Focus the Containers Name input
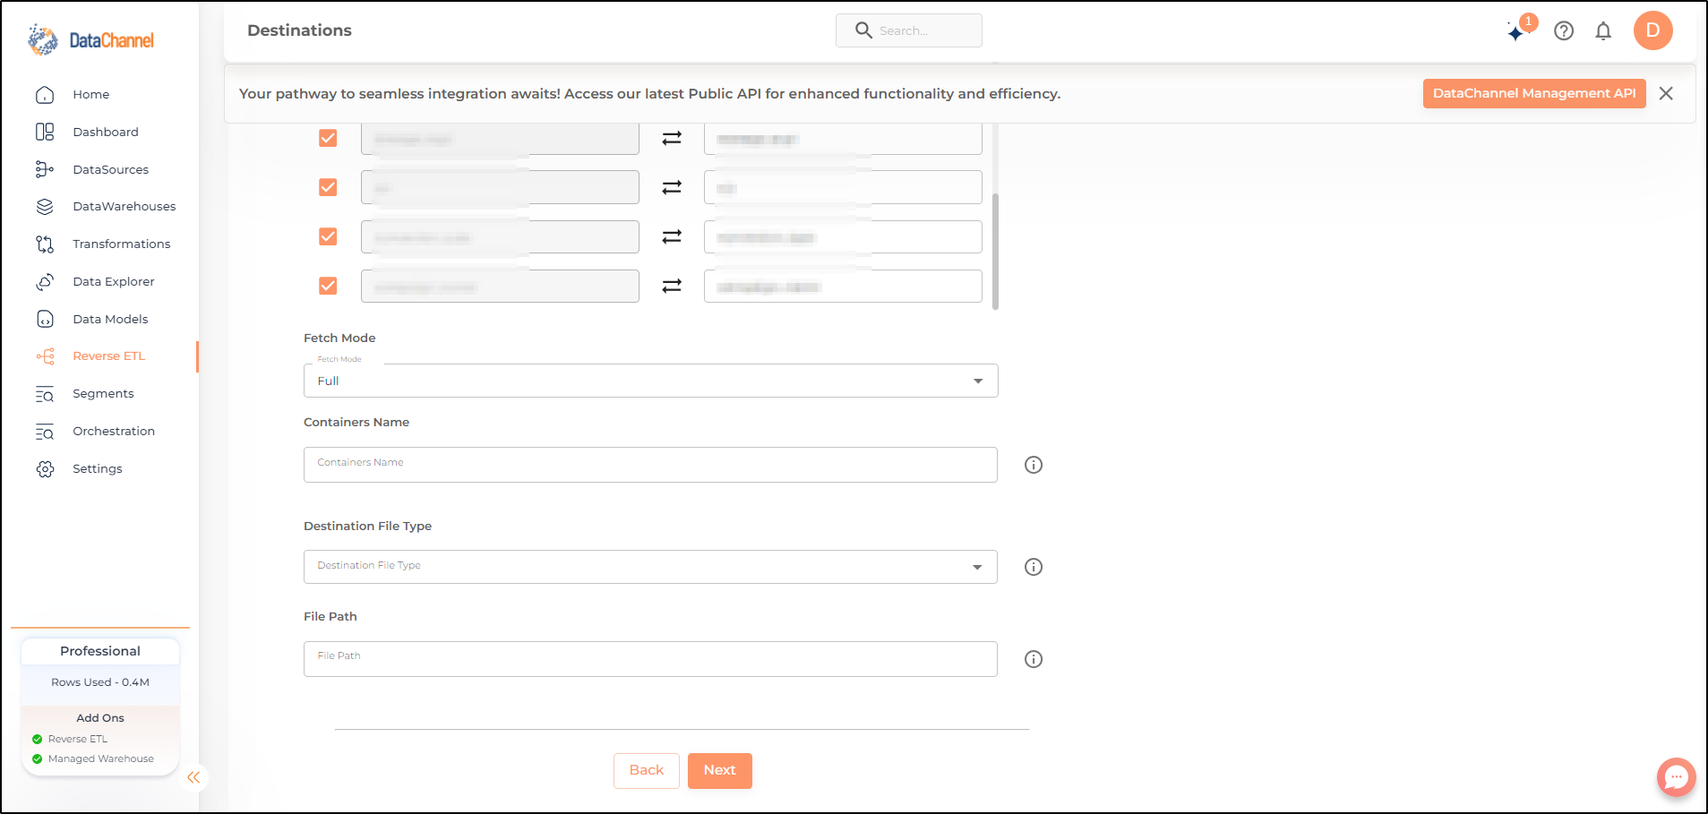The image size is (1708, 814). click(650, 465)
